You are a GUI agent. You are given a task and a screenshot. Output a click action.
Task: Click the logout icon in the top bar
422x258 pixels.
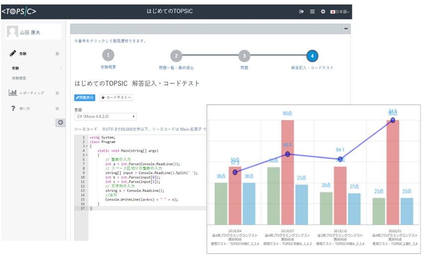(301, 11)
